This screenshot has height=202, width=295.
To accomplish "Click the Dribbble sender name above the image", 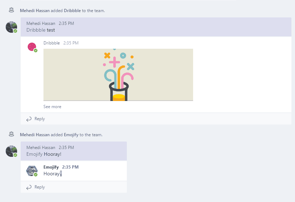I will pyautogui.click(x=52, y=43).
